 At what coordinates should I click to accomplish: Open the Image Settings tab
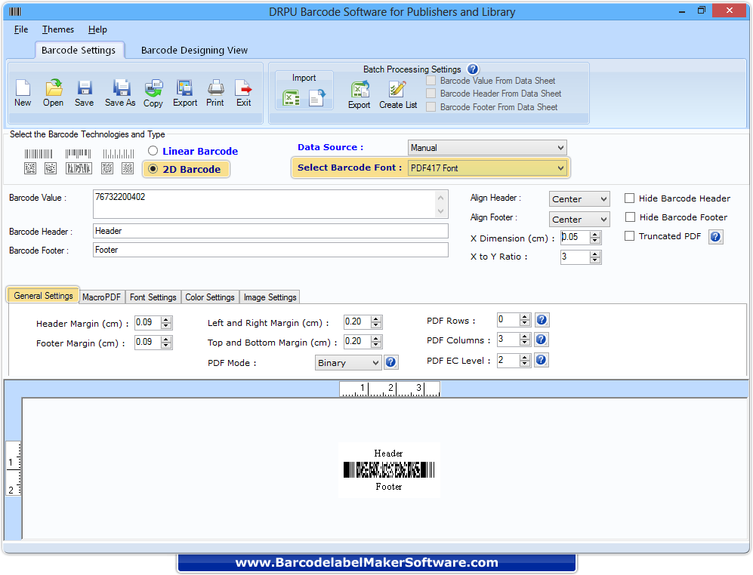click(x=270, y=297)
